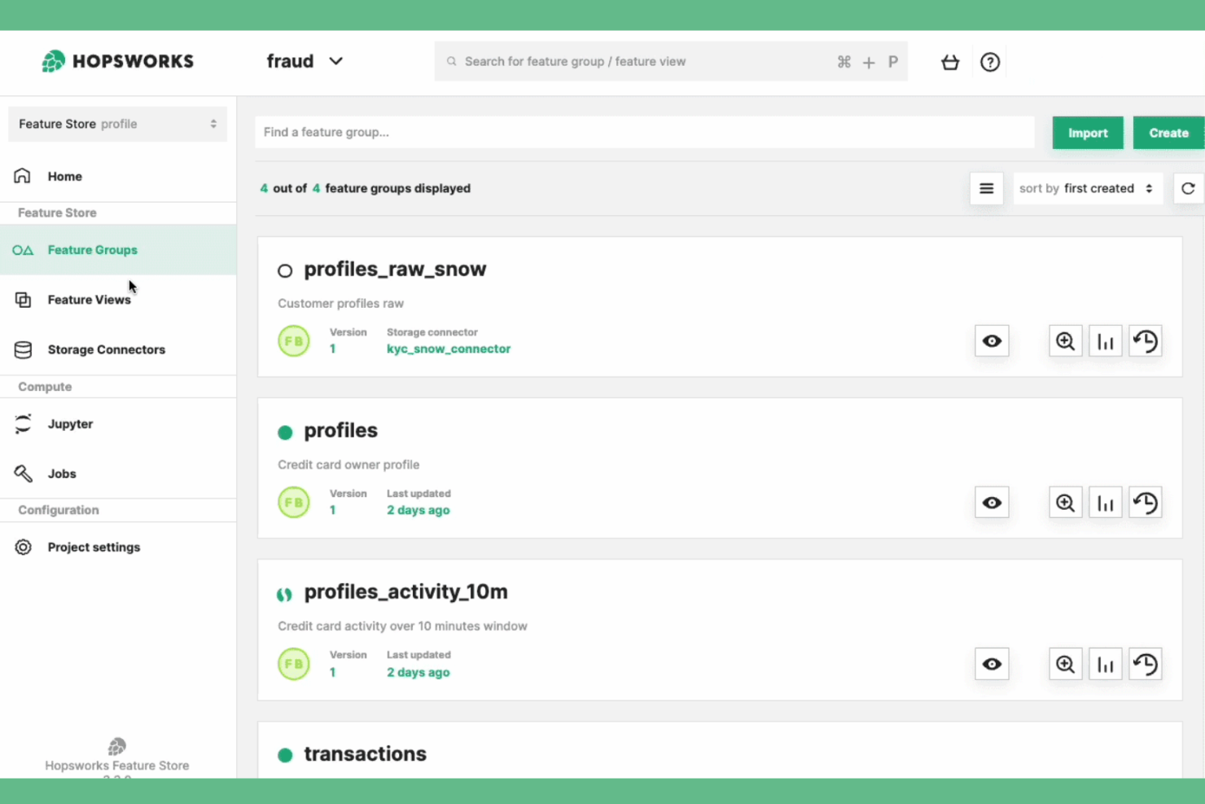
Task: Open the profiles_activity_10m feature group
Action: [405, 592]
